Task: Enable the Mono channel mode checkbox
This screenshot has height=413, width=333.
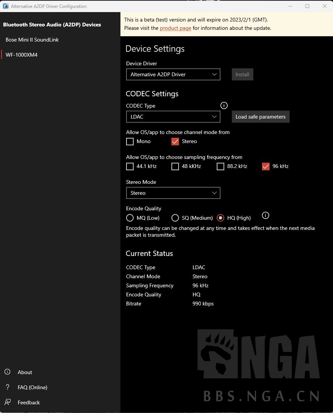Action: pyautogui.click(x=130, y=142)
